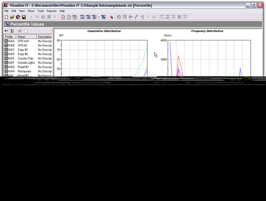
Task: Open the Reports menu
Action: [x=52, y=11]
